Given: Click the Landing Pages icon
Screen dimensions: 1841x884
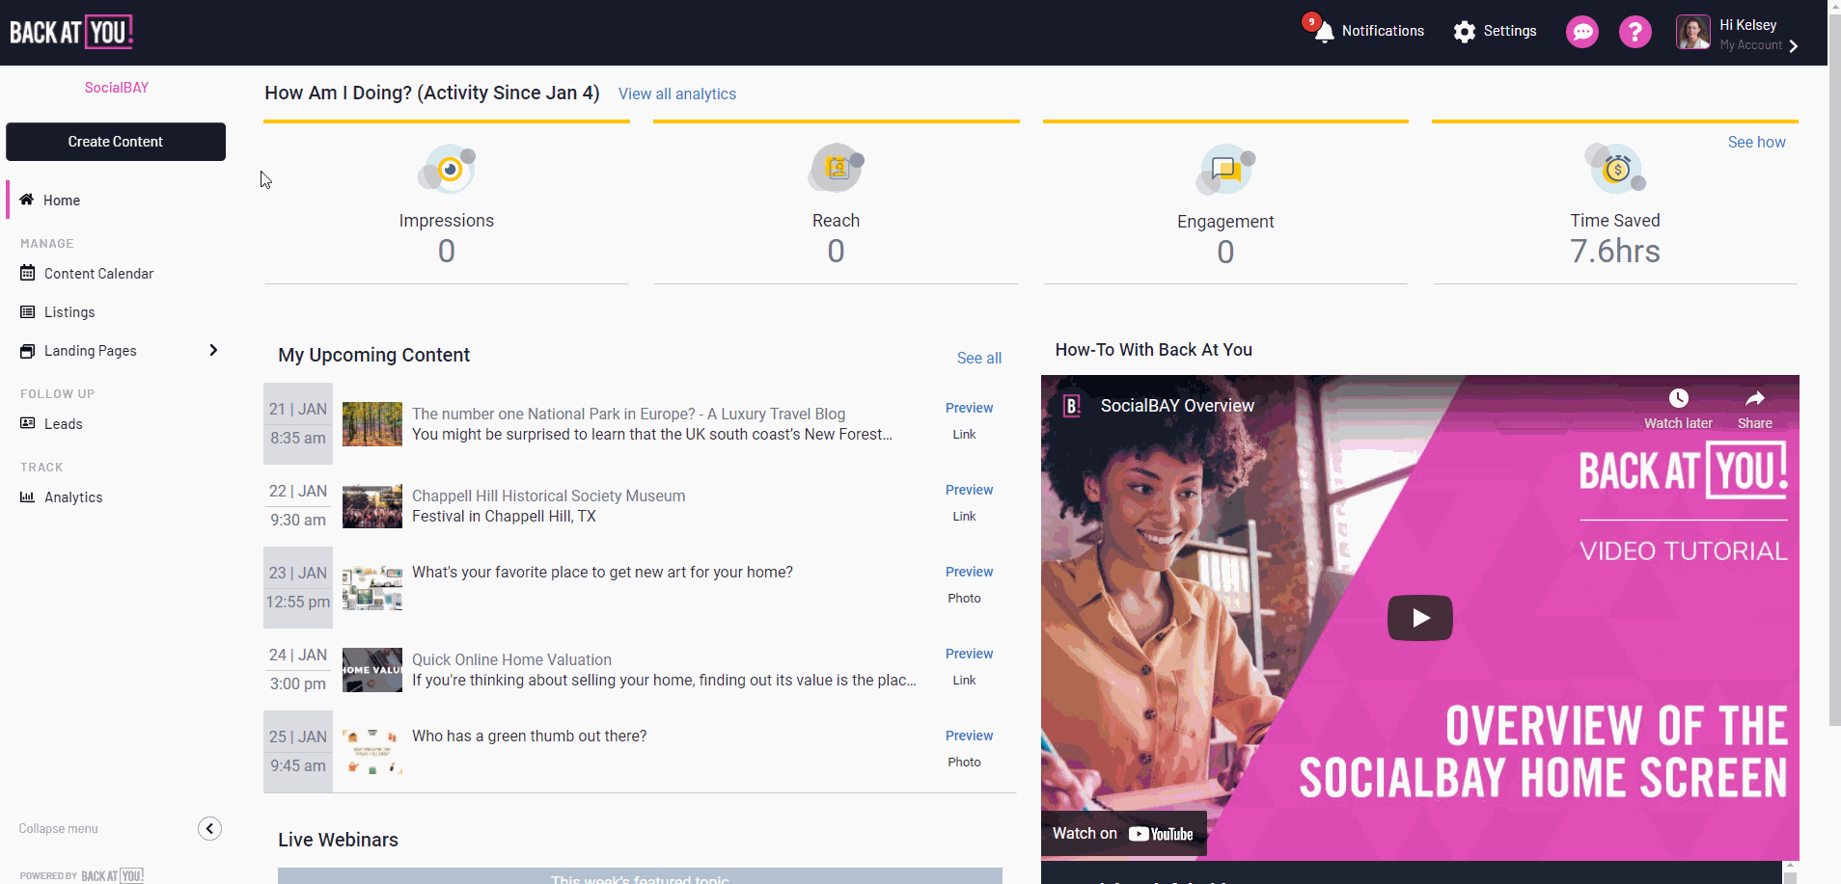Looking at the screenshot, I should pyautogui.click(x=28, y=351).
